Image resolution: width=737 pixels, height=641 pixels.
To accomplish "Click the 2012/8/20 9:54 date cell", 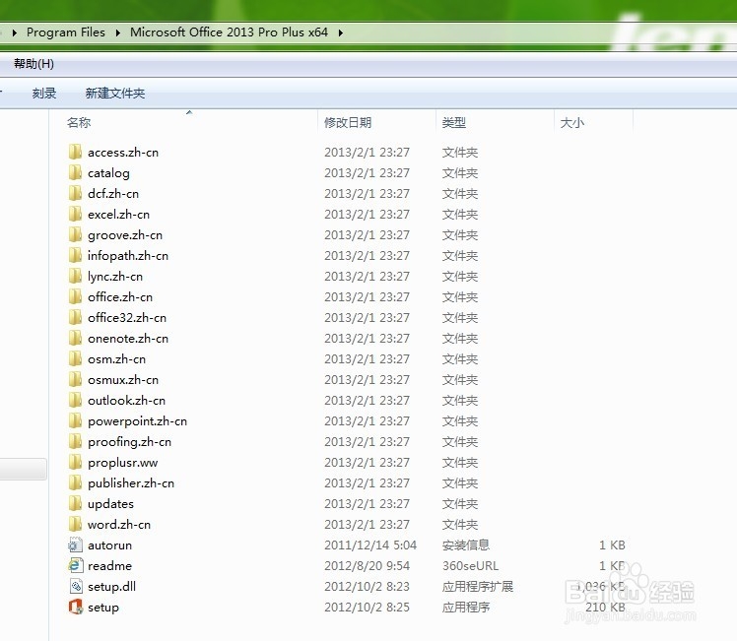I will click(368, 566).
